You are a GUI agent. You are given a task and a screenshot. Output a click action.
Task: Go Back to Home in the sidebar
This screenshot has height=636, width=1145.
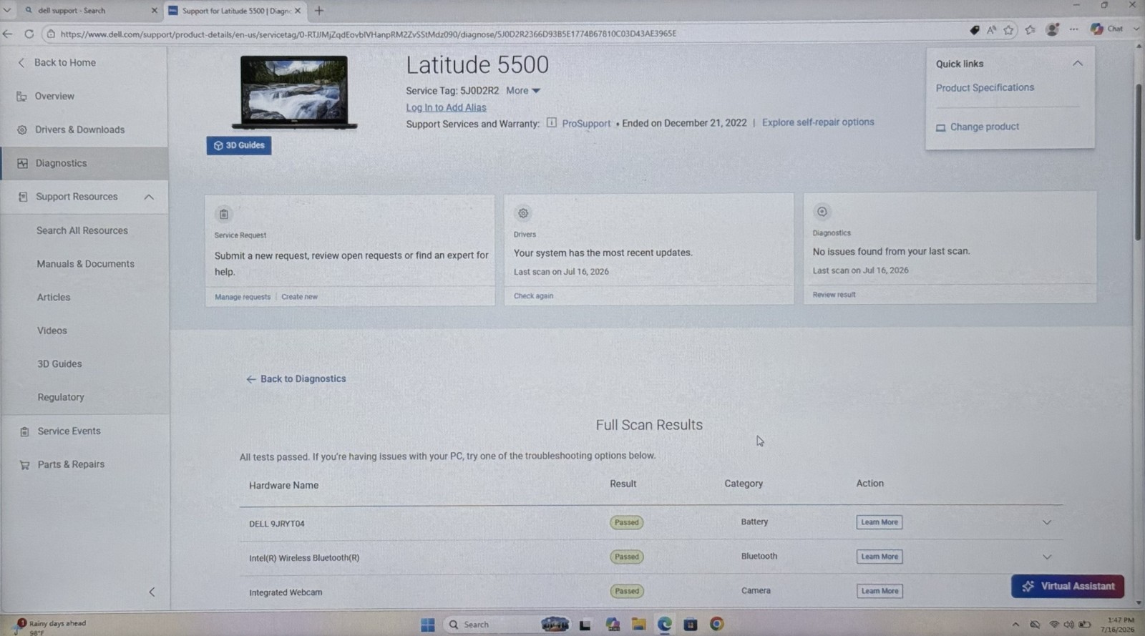57,62
